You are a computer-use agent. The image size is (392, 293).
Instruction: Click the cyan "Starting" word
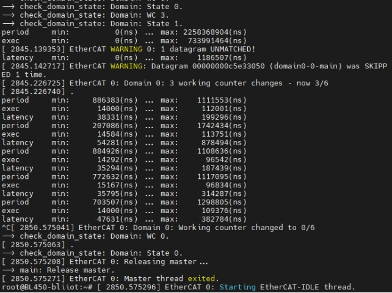pos(238,287)
